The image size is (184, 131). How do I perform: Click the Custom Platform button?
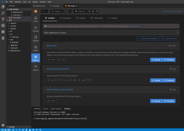point(170,39)
